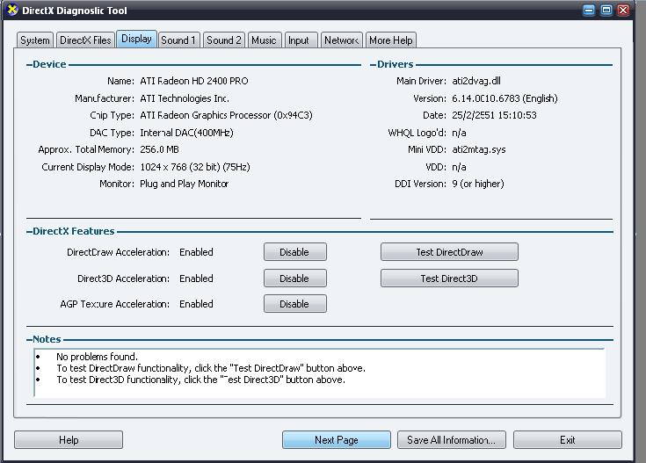This screenshot has height=463, width=646.
Task: Open the Network tab
Action: pos(341,40)
